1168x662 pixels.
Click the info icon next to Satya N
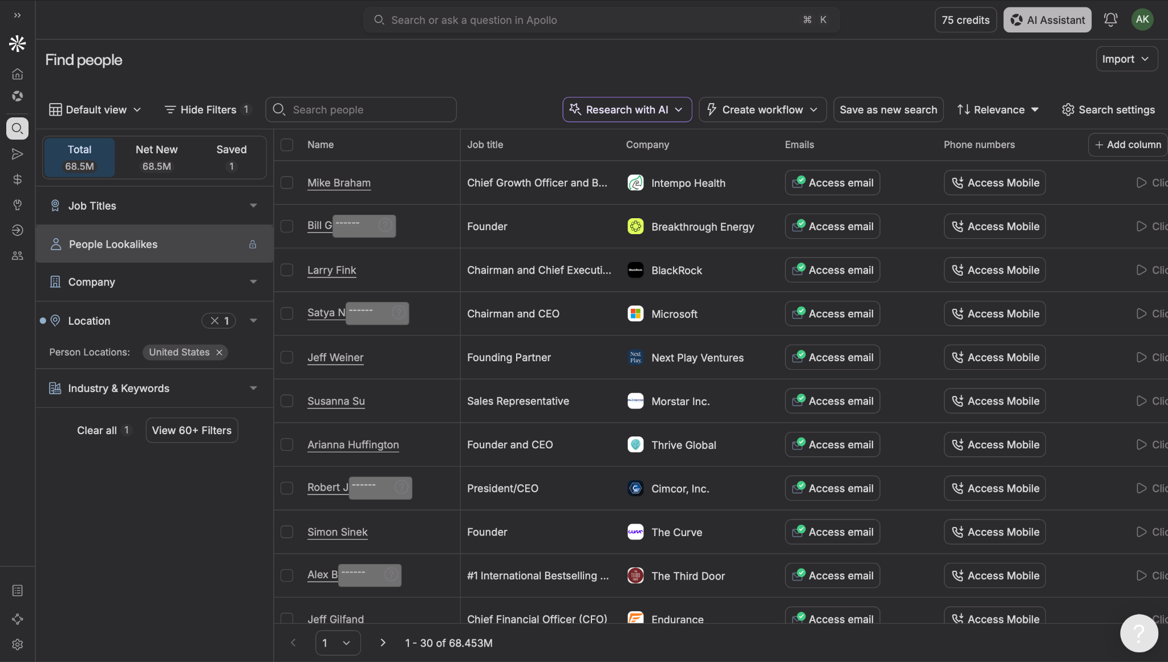(399, 313)
